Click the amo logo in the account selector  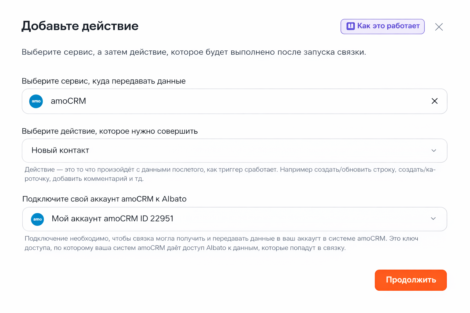click(x=37, y=219)
